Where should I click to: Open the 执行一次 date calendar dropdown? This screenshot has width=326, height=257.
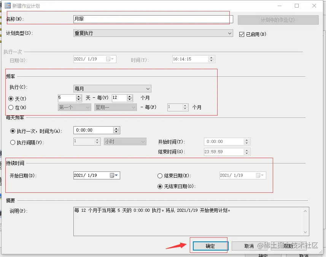click(110, 59)
